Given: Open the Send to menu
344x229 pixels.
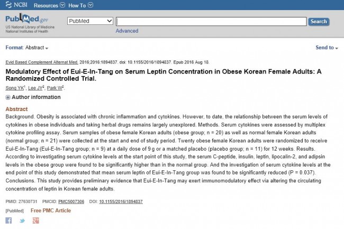Looking at the screenshot, I should tap(327, 48).
